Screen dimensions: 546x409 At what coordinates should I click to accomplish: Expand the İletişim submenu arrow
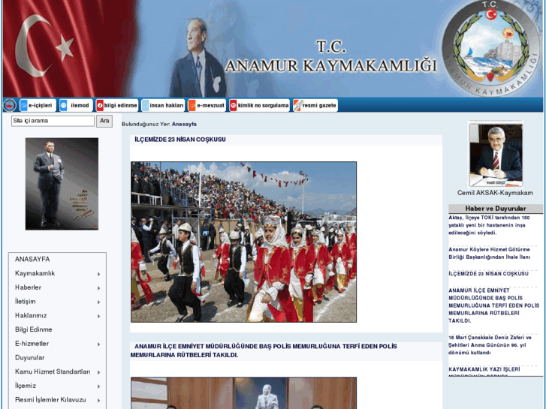(99, 302)
